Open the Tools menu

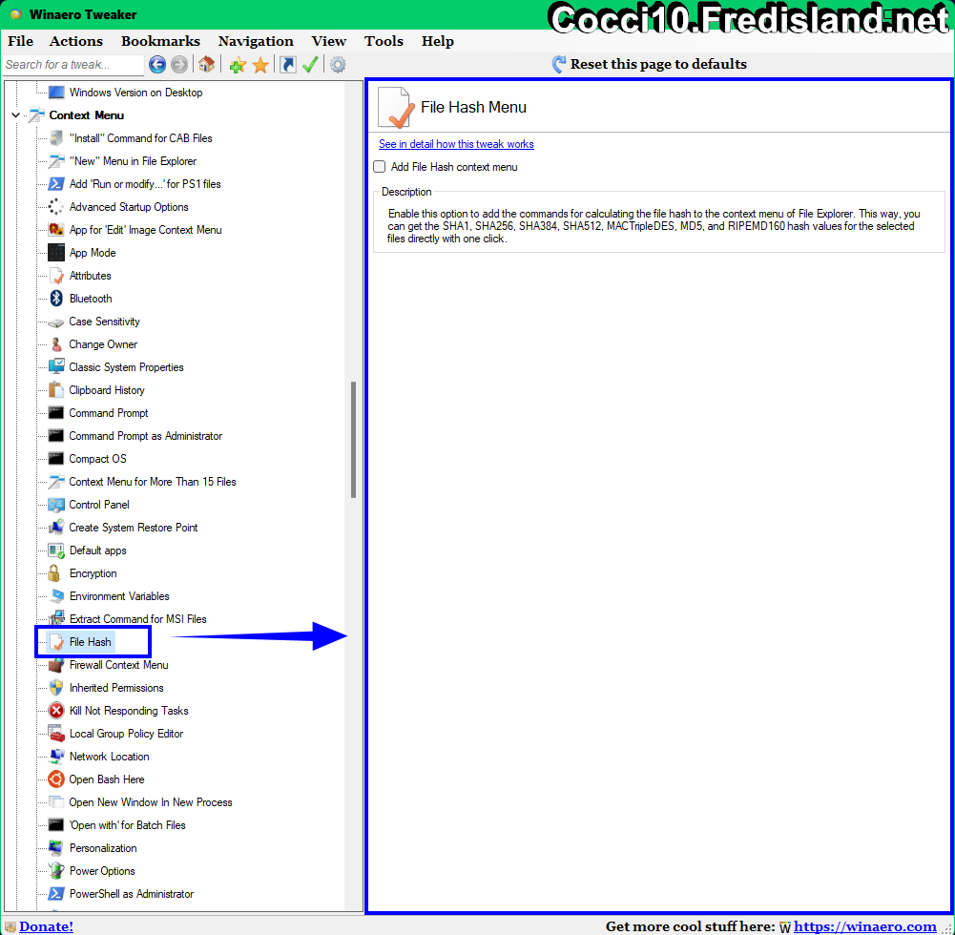[x=384, y=41]
